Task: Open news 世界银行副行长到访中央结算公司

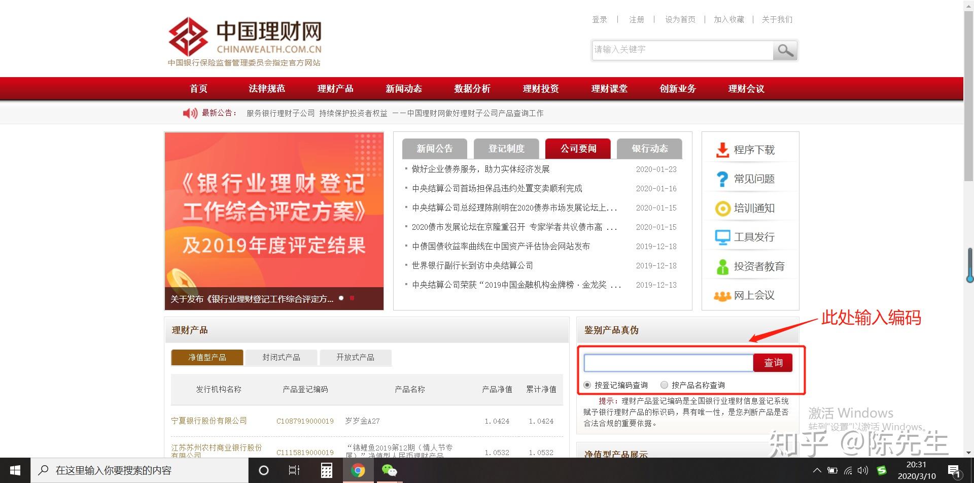Action: point(472,265)
